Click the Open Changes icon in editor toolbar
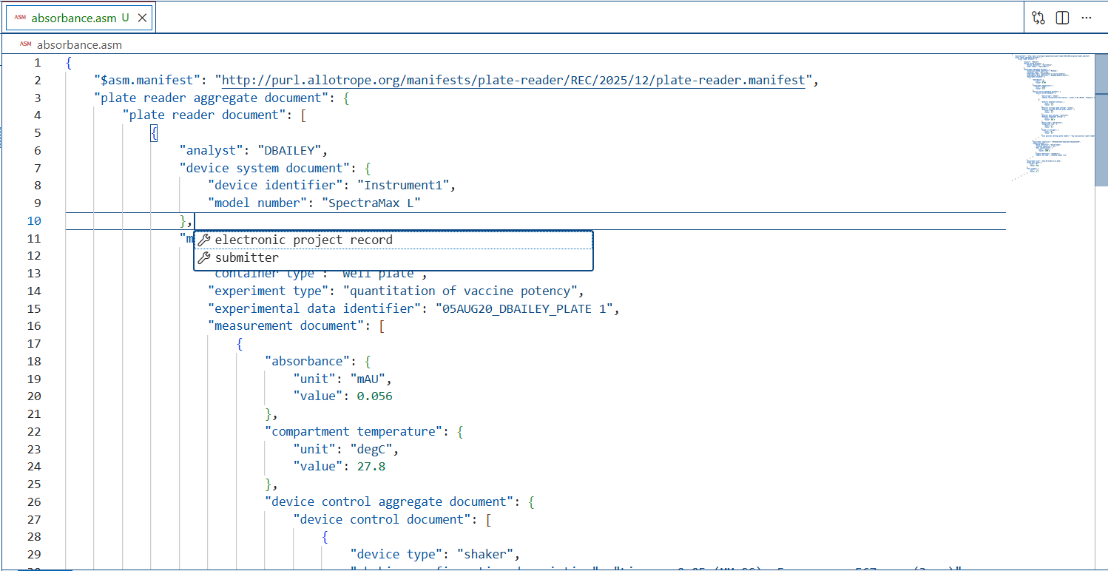 point(1038,18)
